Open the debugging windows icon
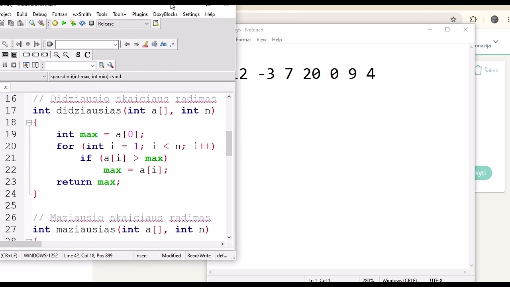 (x=26, y=65)
